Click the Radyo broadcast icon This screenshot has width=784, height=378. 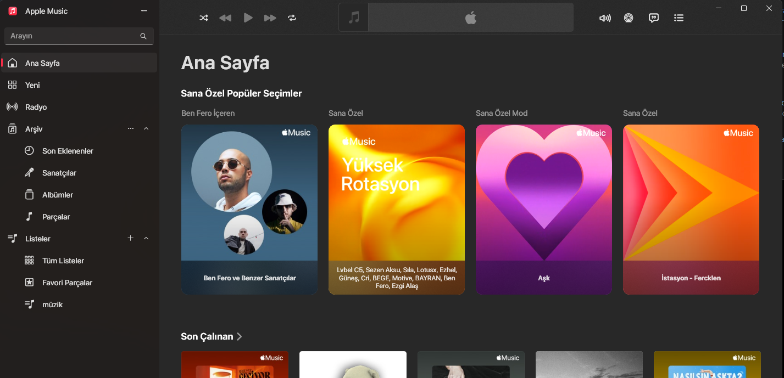tap(12, 107)
